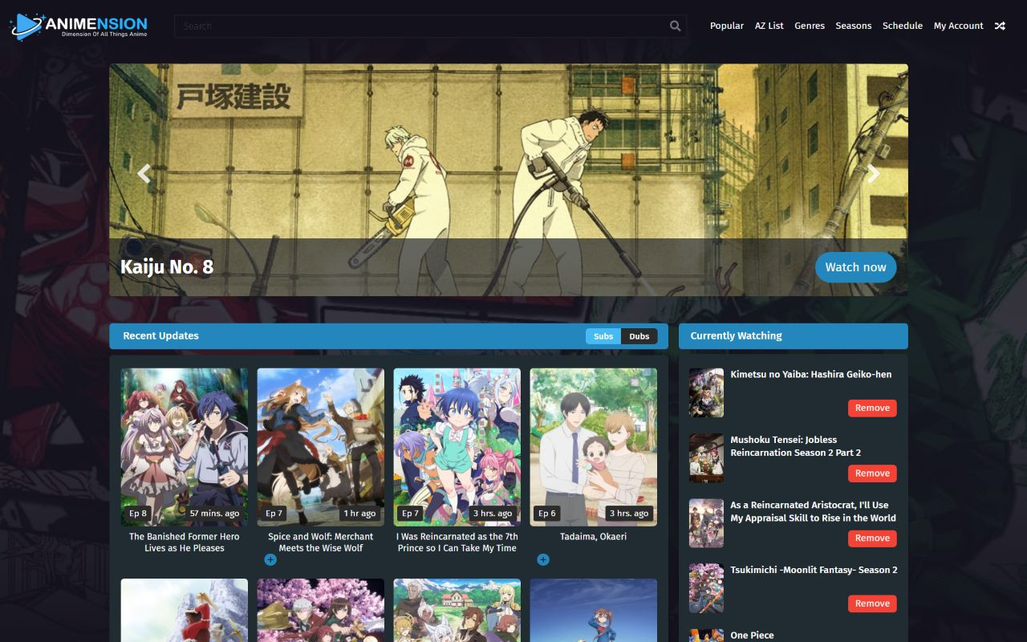Click Tadaima, Okaeri title text

pos(594,537)
